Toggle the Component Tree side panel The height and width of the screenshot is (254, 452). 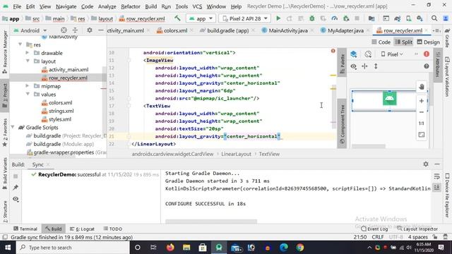tap(342, 124)
